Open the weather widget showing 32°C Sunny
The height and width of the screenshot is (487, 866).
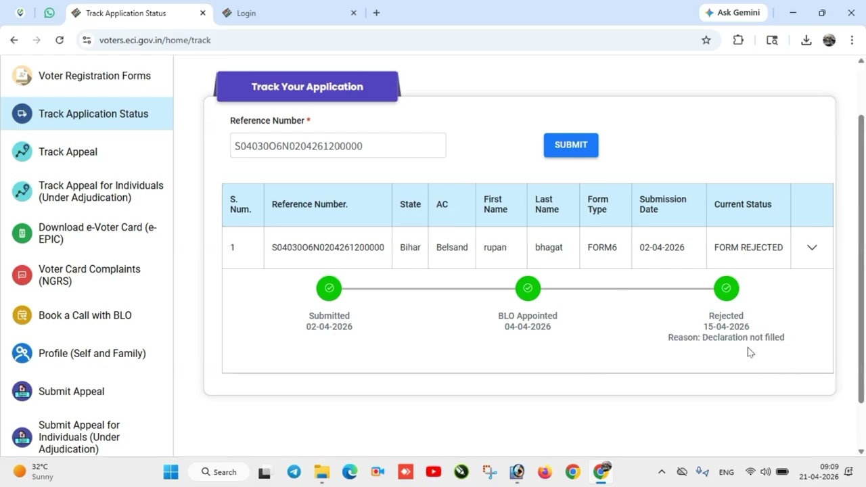click(34, 472)
